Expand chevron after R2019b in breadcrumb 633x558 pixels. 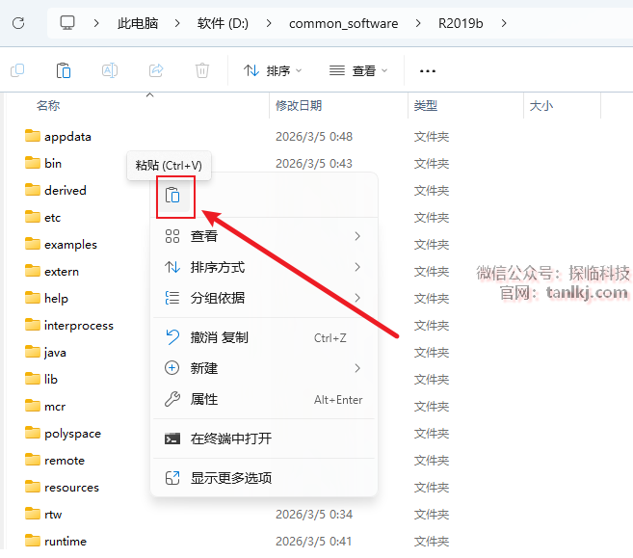(503, 23)
